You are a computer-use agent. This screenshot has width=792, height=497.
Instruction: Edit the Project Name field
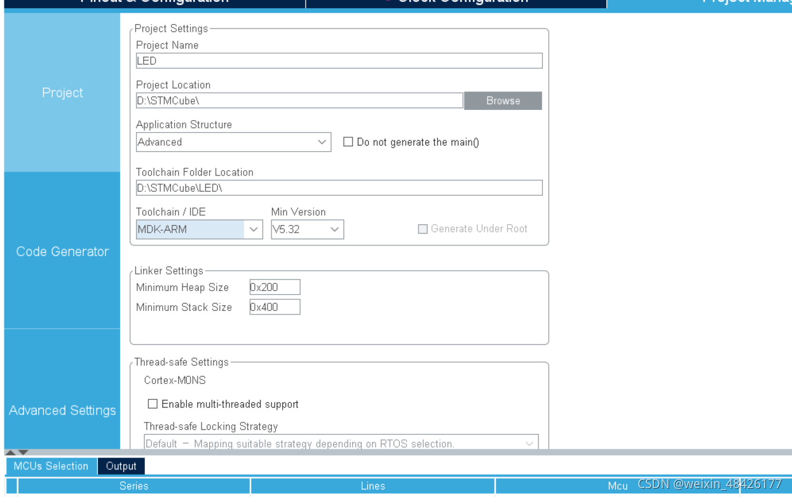click(339, 60)
